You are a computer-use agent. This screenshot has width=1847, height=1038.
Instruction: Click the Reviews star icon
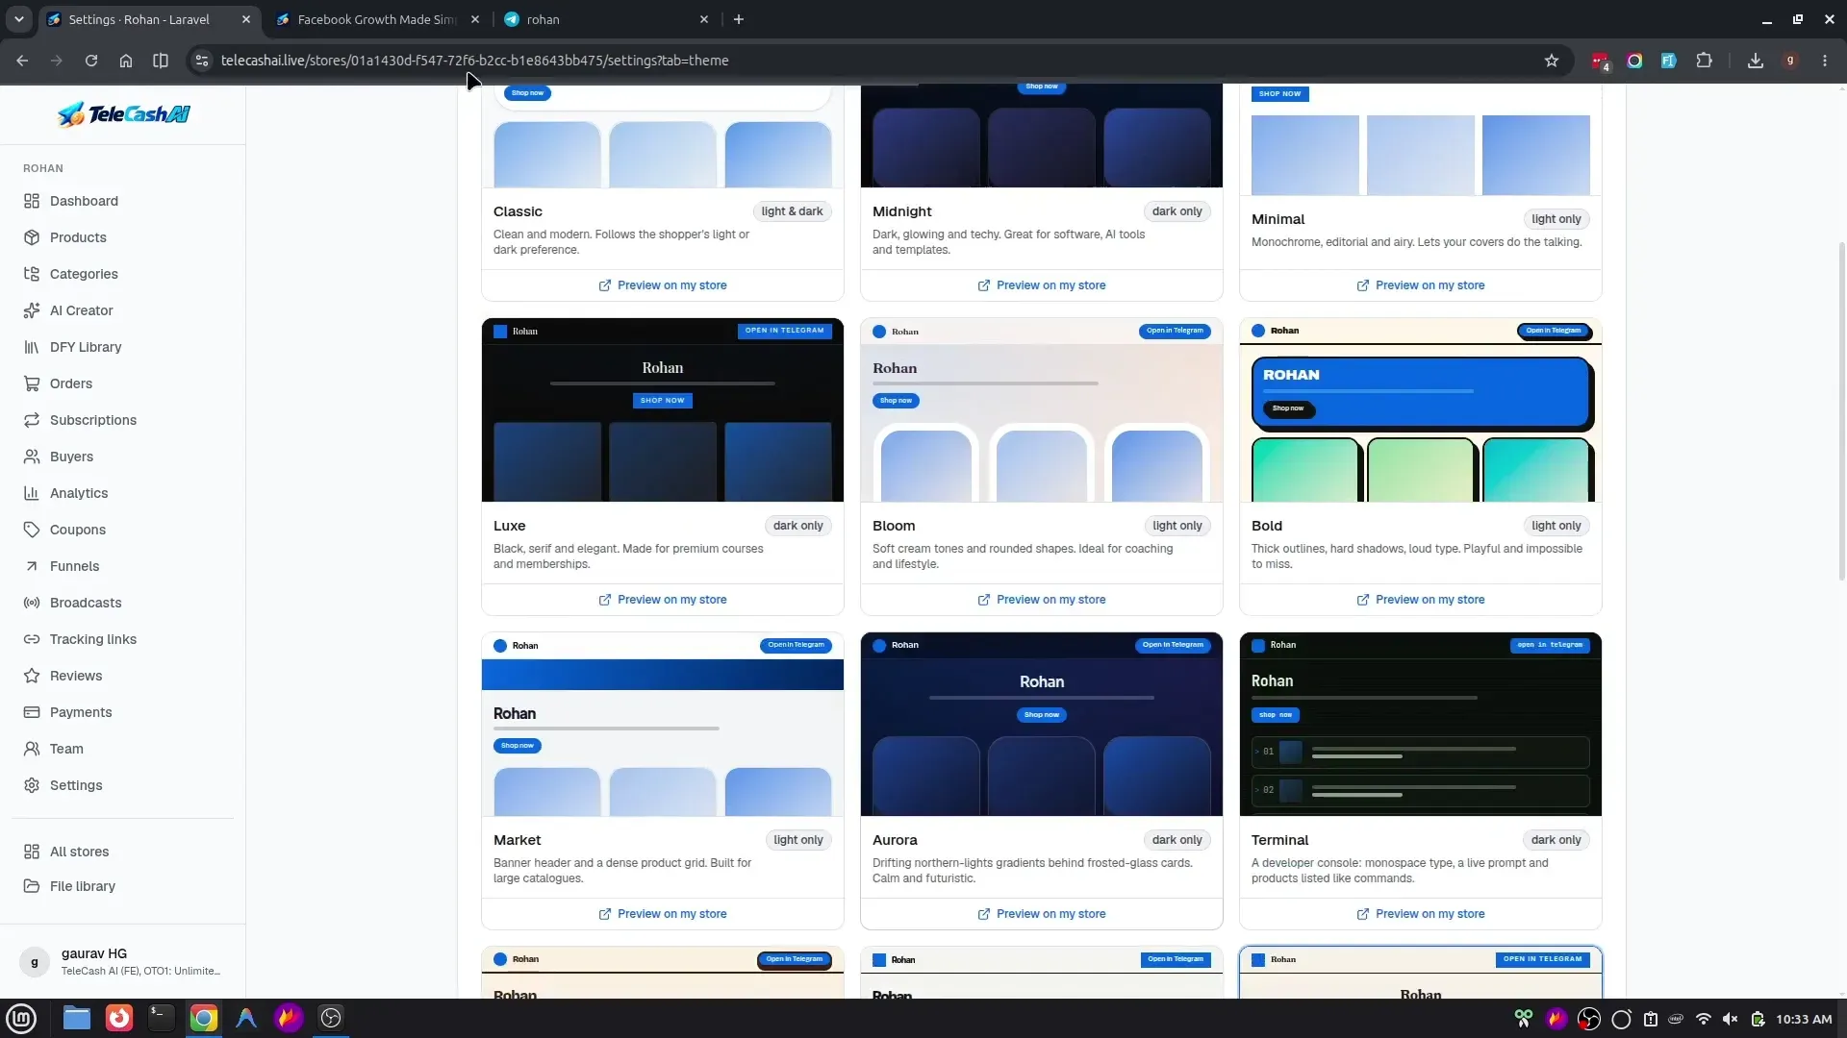coord(32,676)
